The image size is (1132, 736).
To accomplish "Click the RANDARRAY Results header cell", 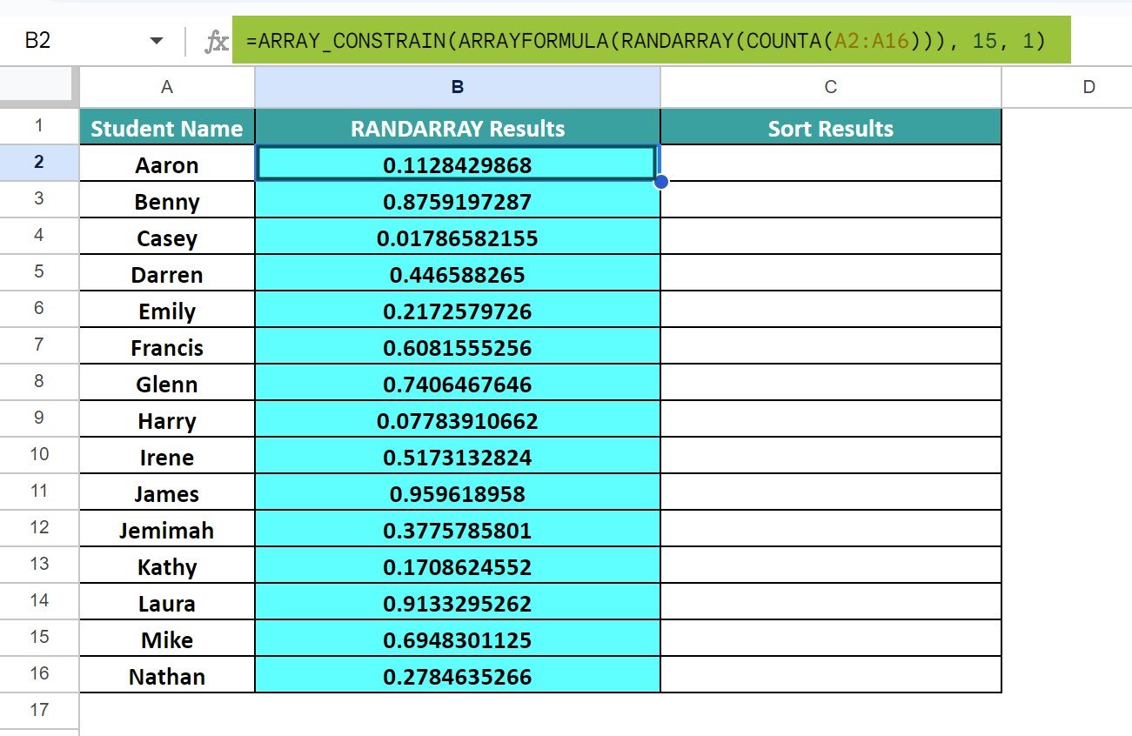I will click(458, 128).
